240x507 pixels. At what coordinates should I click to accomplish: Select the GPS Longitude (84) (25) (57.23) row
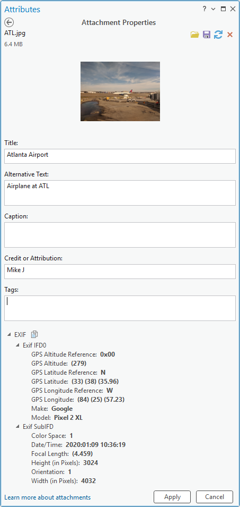(78, 400)
